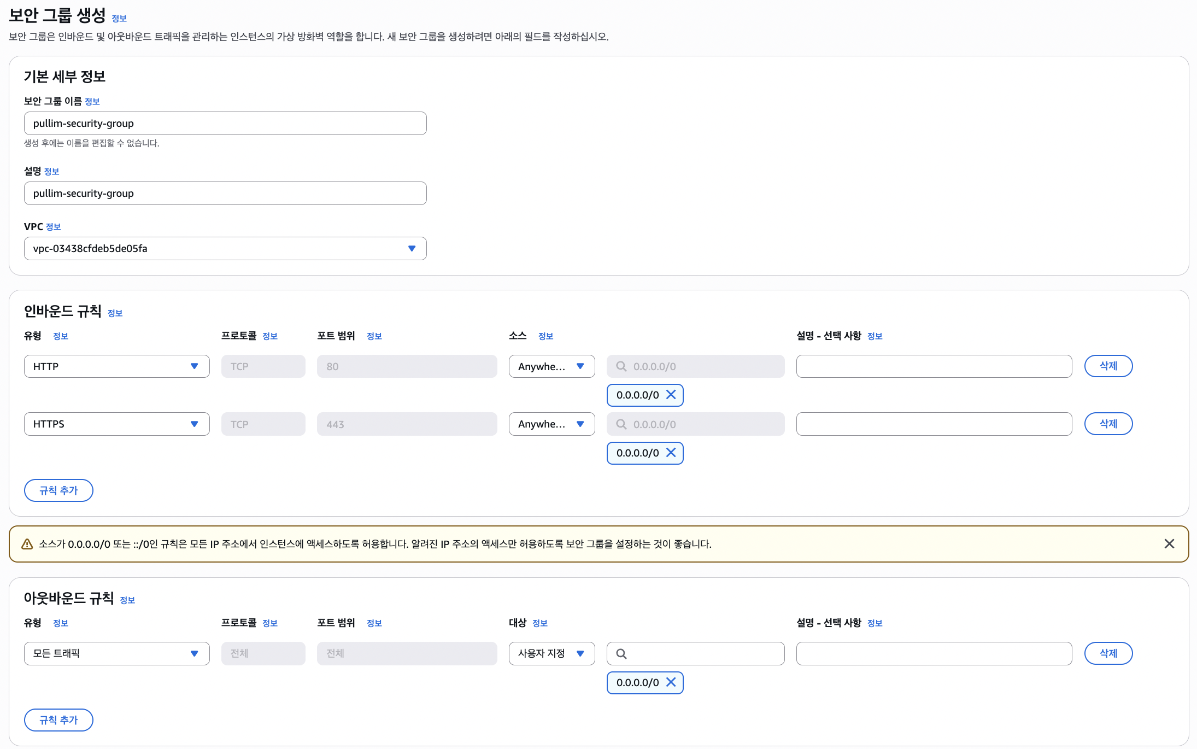The height and width of the screenshot is (749, 1197).
Task: Click 규칙 추가 under inbound rules
Action: click(58, 490)
